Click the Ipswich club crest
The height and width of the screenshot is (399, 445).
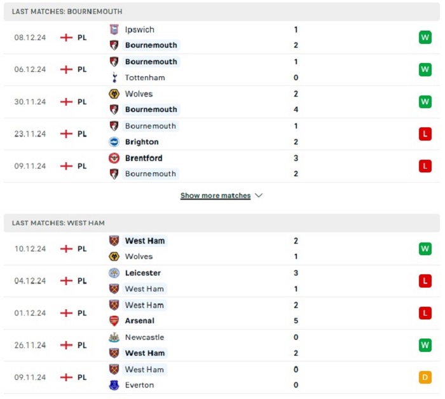click(x=114, y=29)
